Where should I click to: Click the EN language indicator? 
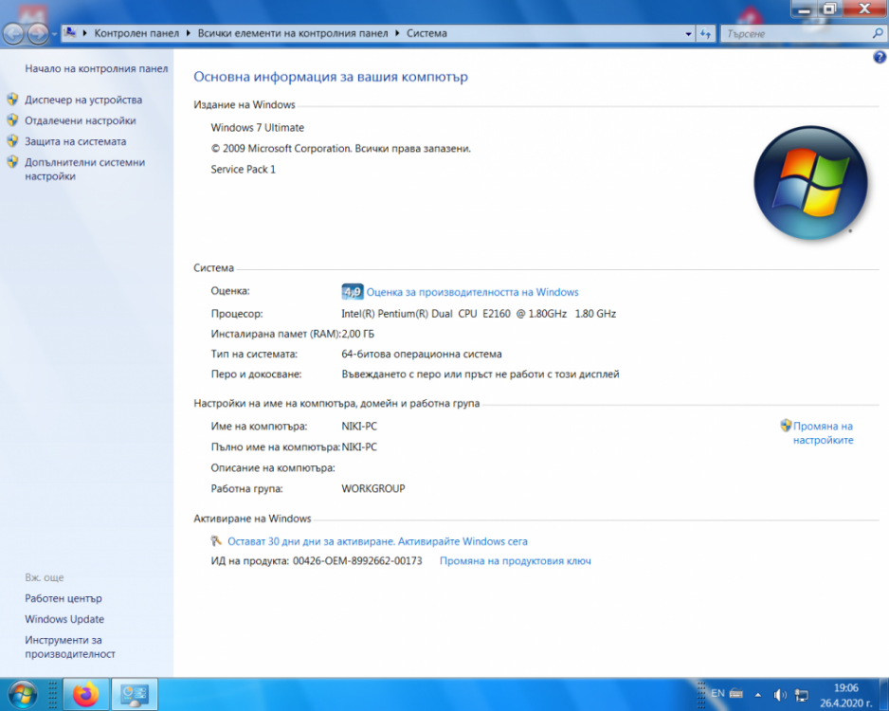click(x=717, y=693)
